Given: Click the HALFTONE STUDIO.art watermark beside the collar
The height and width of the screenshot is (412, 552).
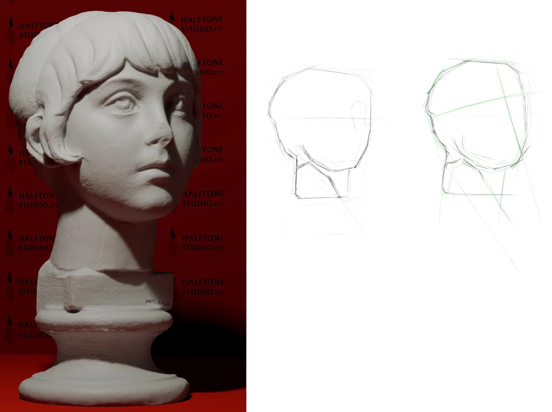Looking at the screenshot, I should pyautogui.click(x=203, y=287).
